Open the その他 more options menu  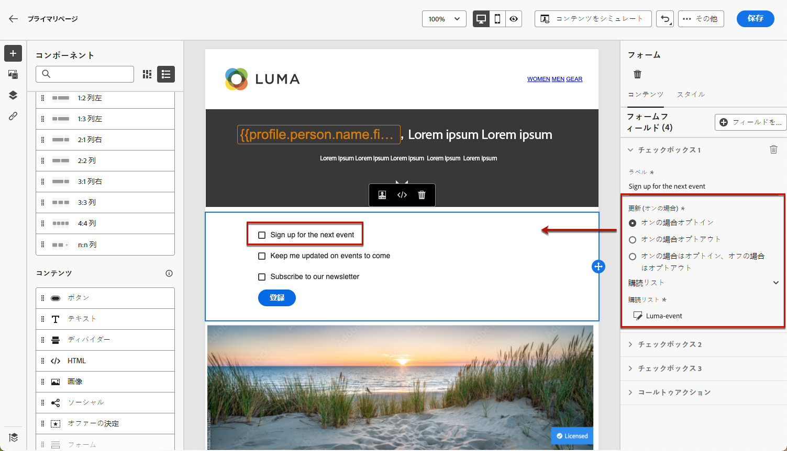(x=701, y=19)
